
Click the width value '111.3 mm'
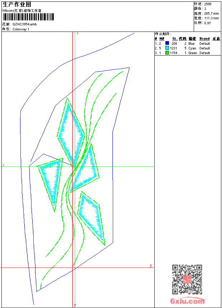(x=211, y=18)
